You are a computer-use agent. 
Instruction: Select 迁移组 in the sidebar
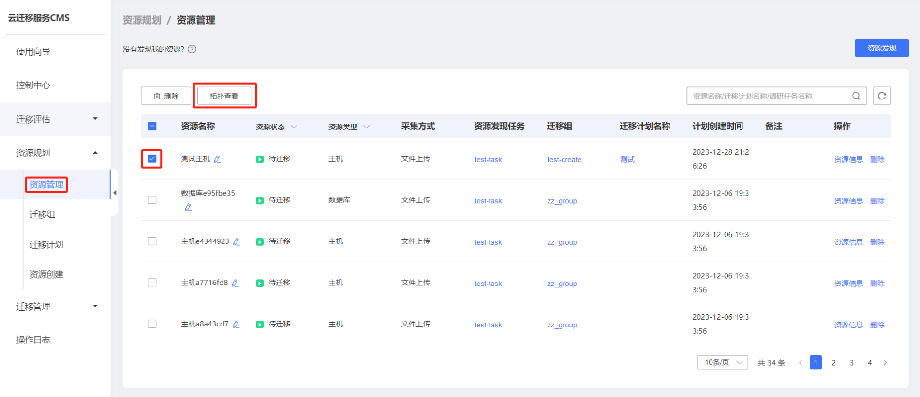(42, 214)
